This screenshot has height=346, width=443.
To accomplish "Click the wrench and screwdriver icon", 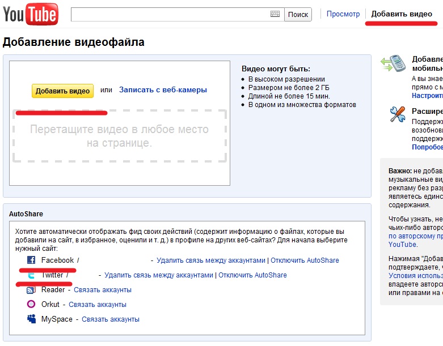I will [x=398, y=114].
